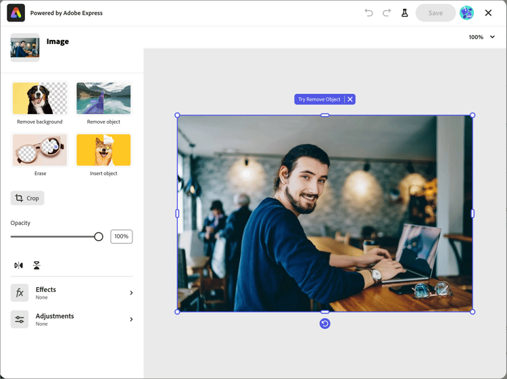Open the user profile avatar
This screenshot has width=507, height=379.
click(466, 13)
